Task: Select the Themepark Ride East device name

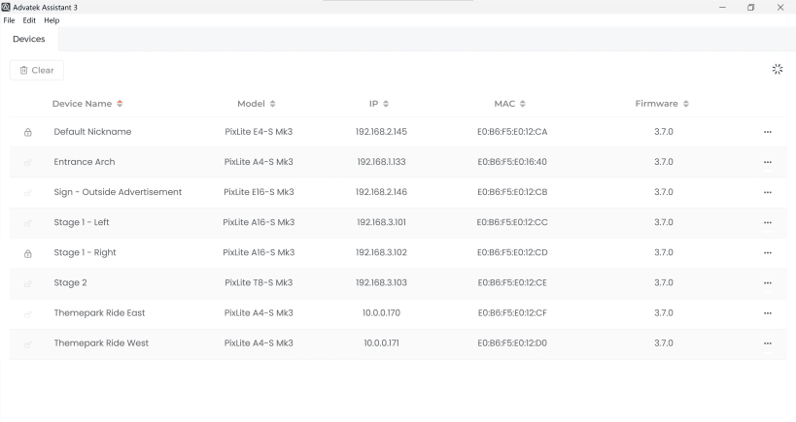Action: (x=99, y=313)
